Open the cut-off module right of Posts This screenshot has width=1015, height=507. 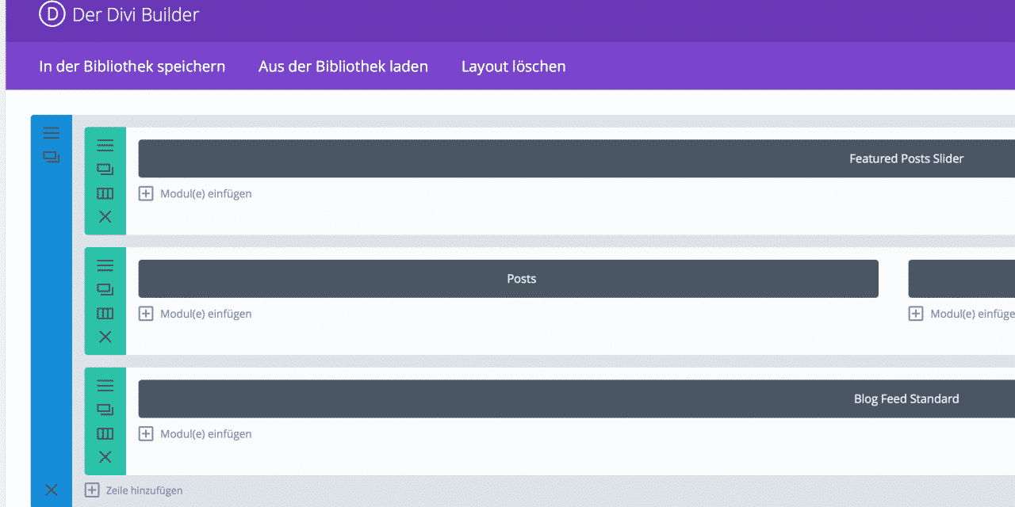(962, 279)
